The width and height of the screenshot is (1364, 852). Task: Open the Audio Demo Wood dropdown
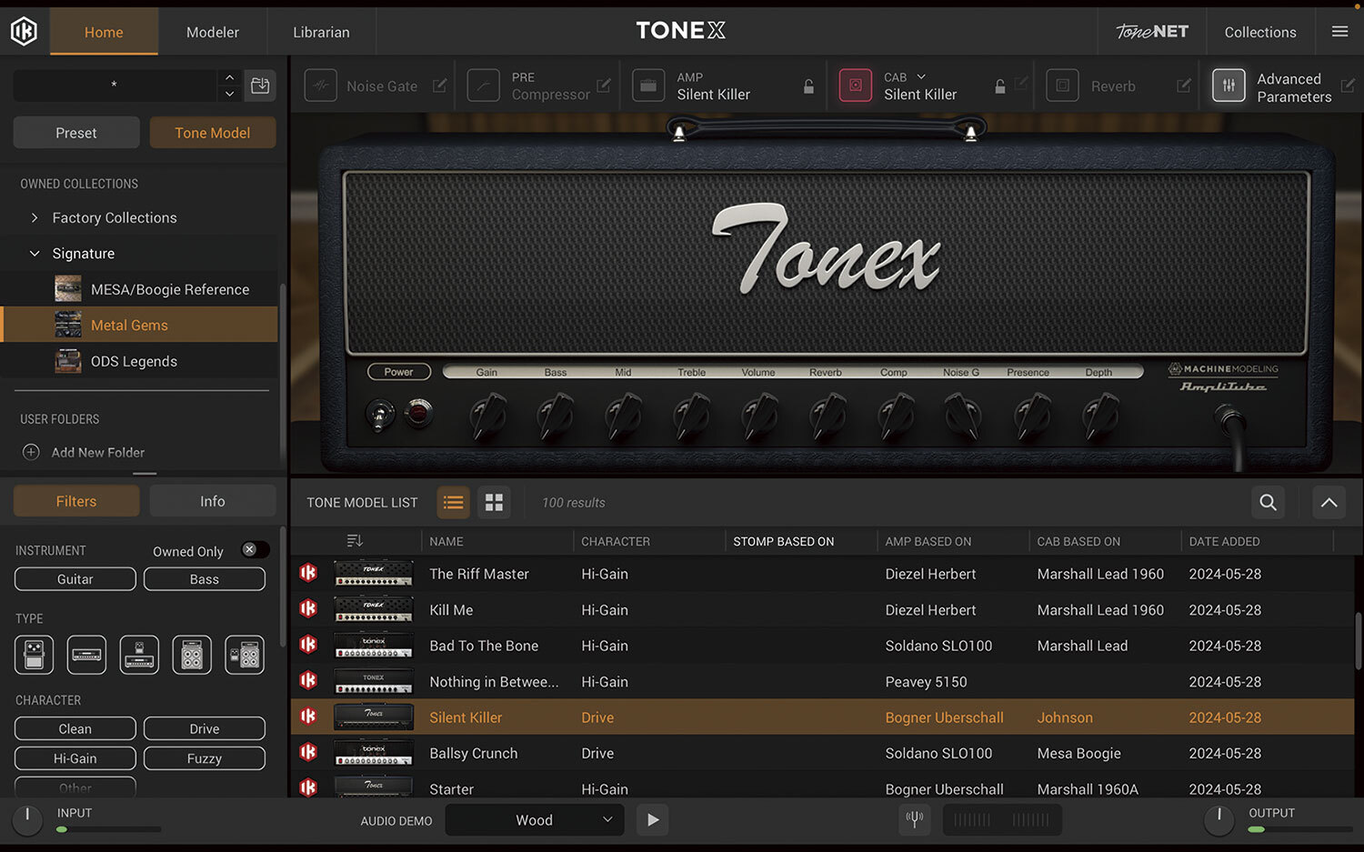coord(535,819)
